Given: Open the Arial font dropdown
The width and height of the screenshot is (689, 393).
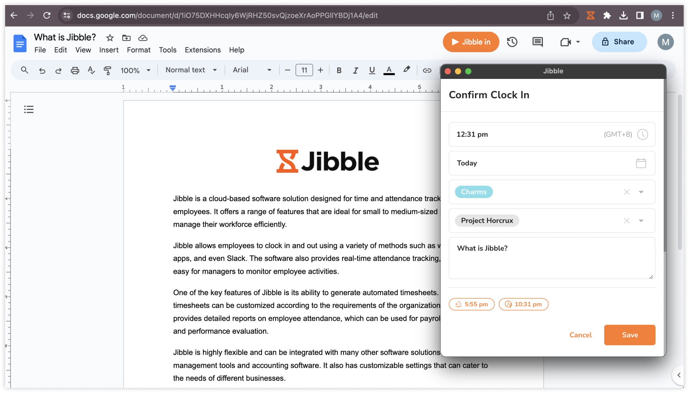Looking at the screenshot, I should click(252, 70).
